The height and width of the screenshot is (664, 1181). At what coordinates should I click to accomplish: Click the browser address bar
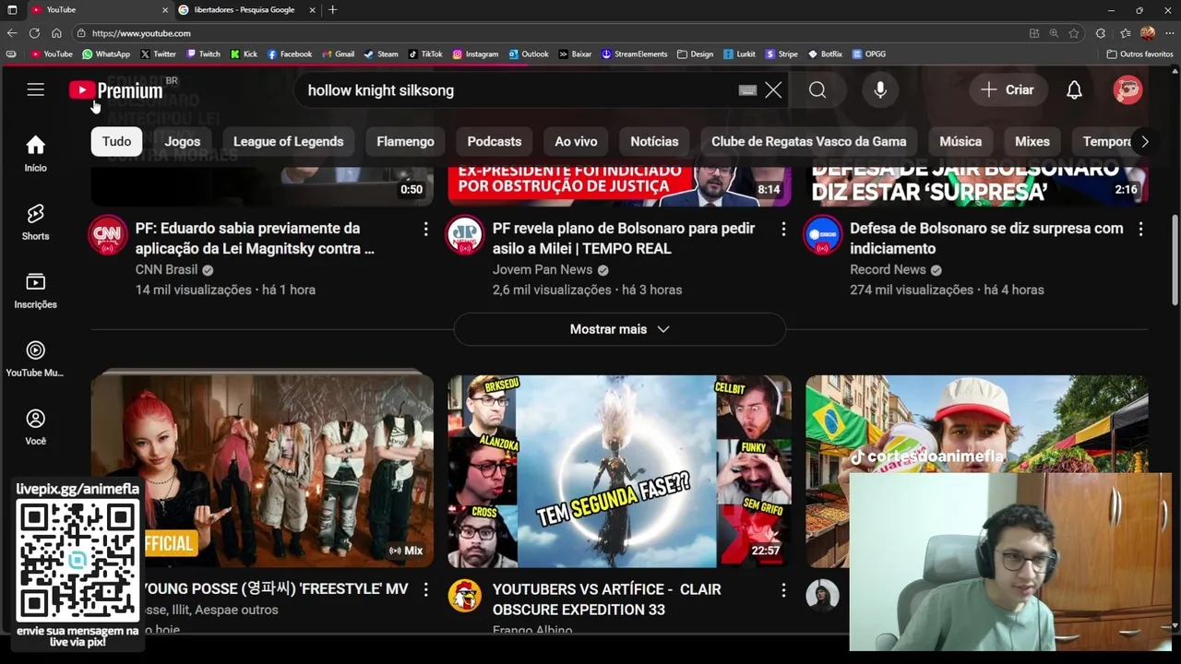click(x=554, y=33)
